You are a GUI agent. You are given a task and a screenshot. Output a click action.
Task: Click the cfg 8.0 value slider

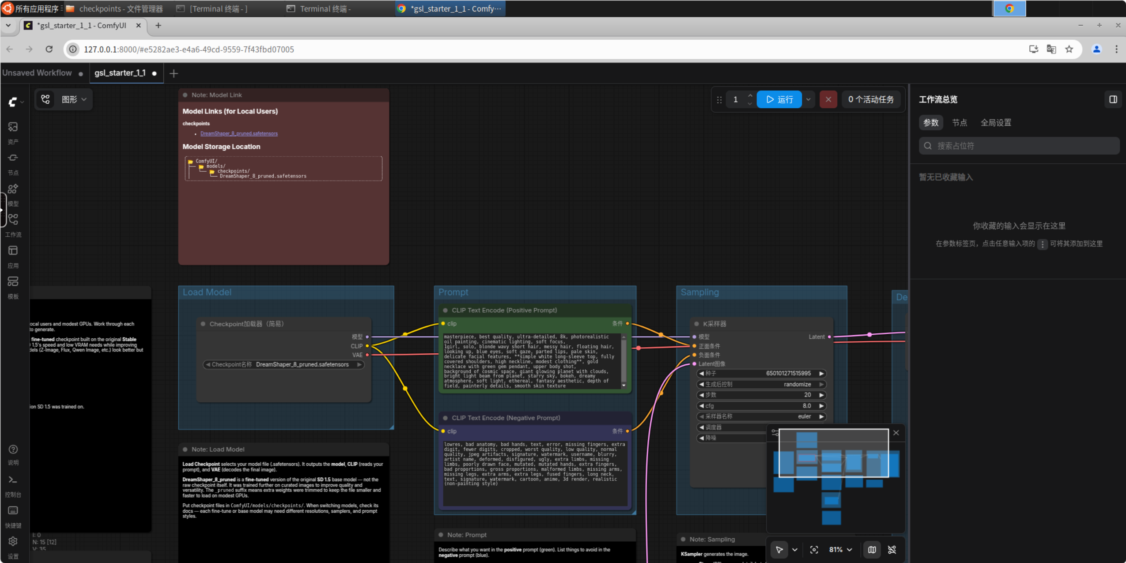pos(761,406)
